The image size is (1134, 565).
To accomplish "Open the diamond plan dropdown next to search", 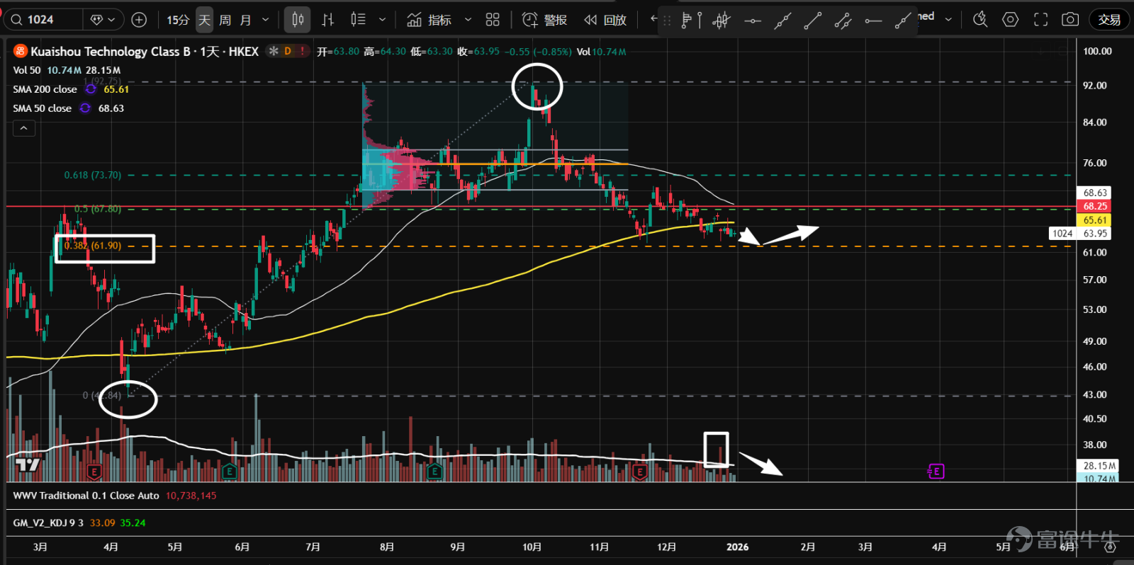I will click(103, 20).
